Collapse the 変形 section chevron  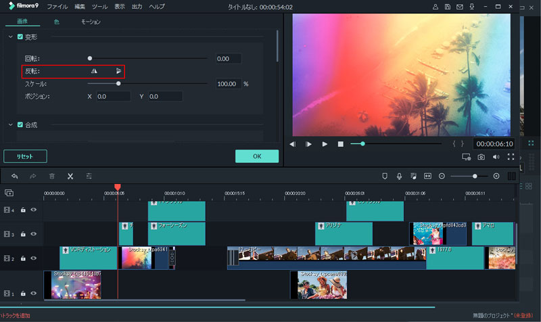click(10, 37)
